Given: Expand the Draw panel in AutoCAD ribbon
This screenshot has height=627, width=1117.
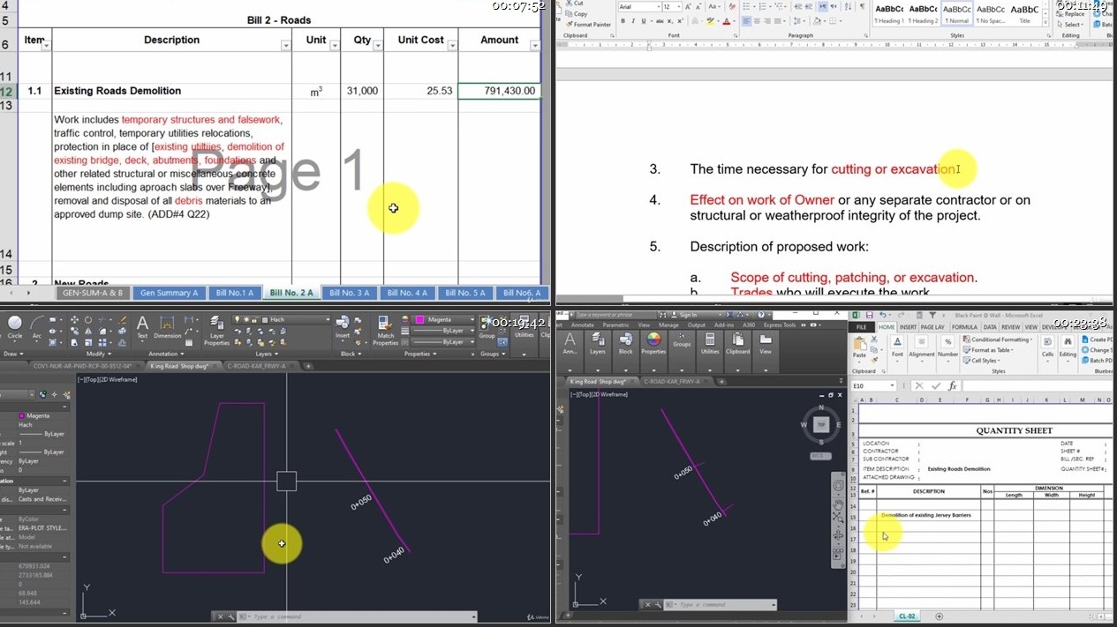Looking at the screenshot, I should [12, 354].
